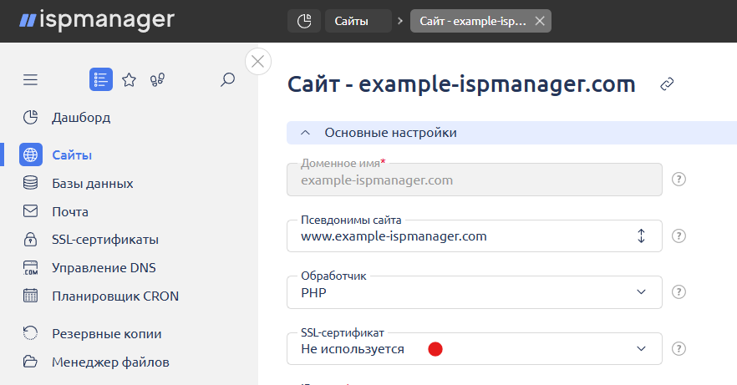Click the Сайты globe icon
737x385 pixels.
tap(31, 155)
